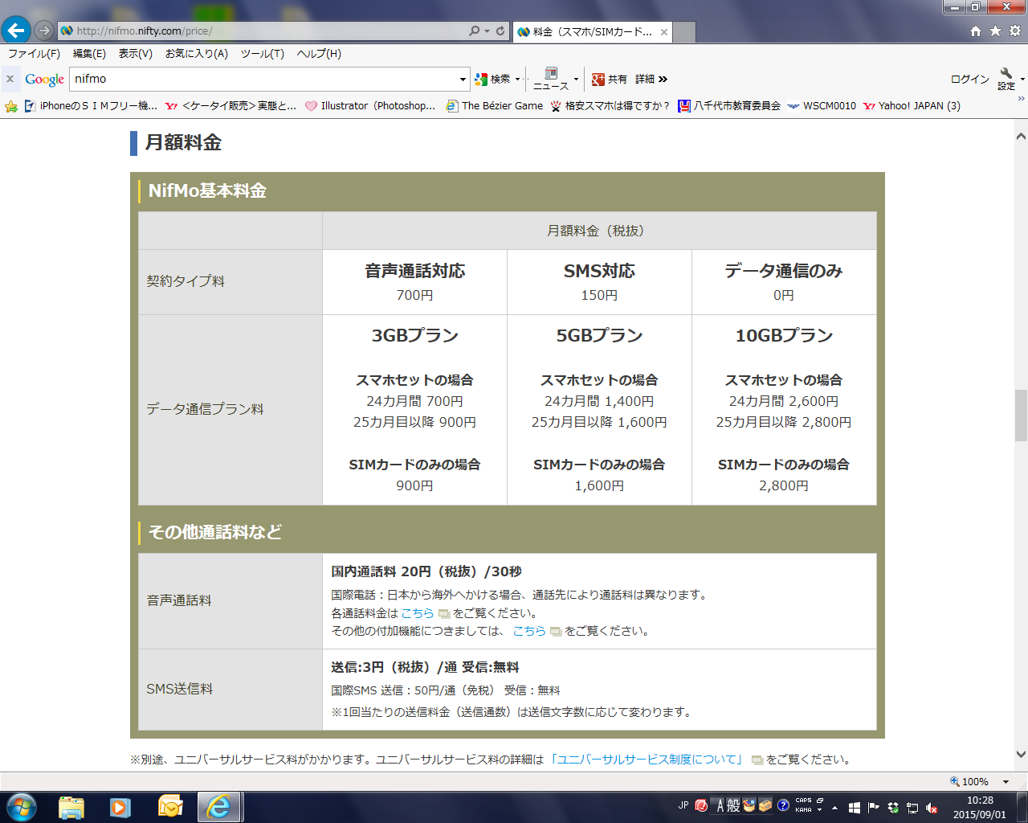This screenshot has height=823, width=1028.
Task: Click the muted speaker volume icon
Action: point(932,808)
